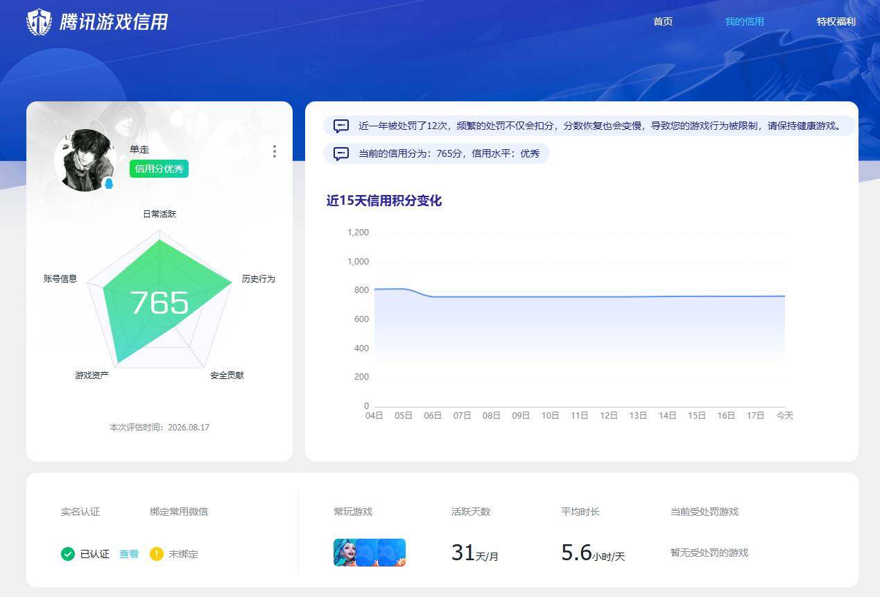Click the 日常活跃 radar axis label
The width and height of the screenshot is (880, 597).
159,214
